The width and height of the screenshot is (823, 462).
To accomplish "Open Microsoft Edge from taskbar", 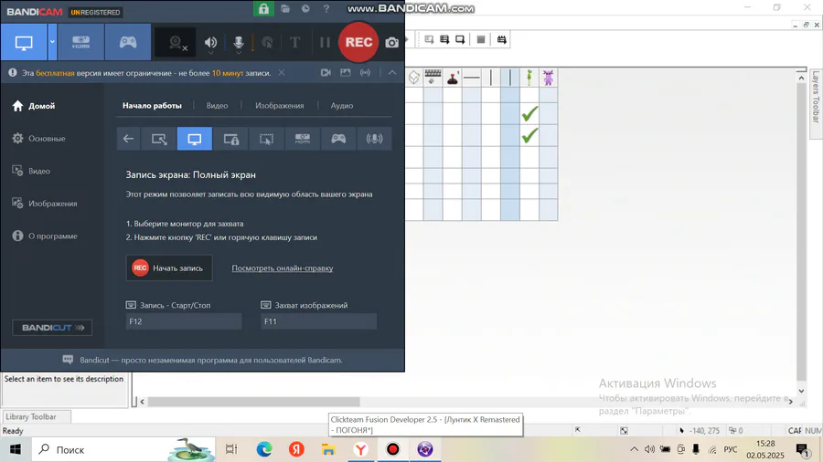I will pyautogui.click(x=264, y=449).
